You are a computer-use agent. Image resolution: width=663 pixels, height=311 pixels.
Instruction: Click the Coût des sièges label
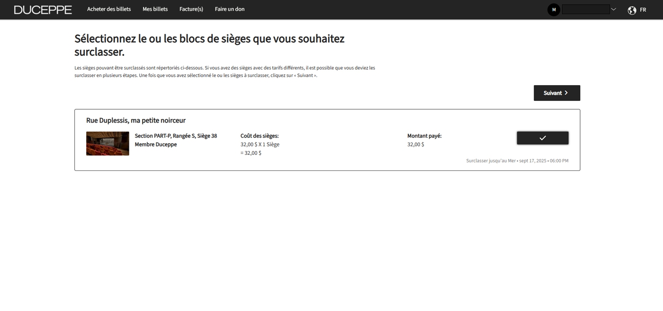[x=260, y=136]
